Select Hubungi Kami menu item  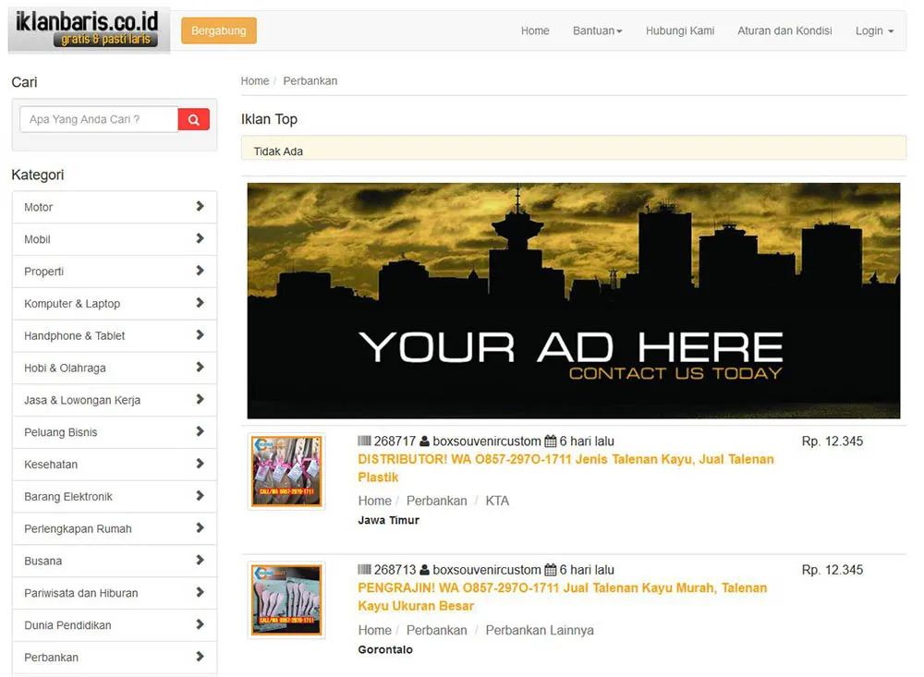pos(680,30)
